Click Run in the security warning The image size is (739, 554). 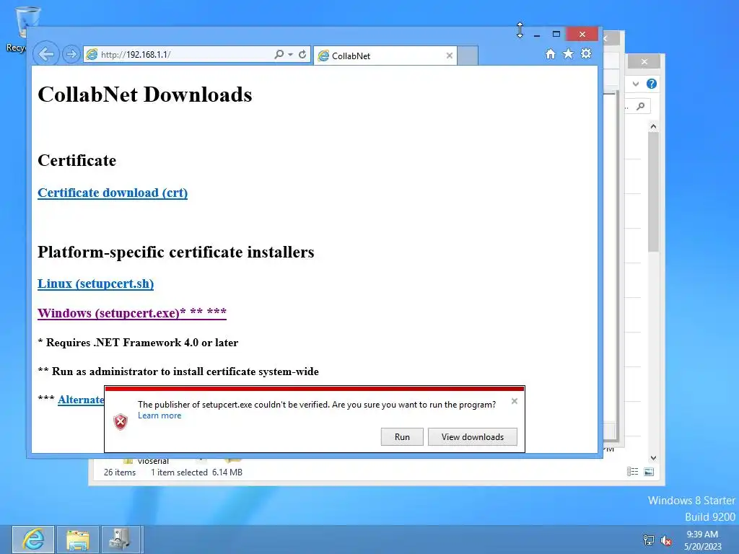click(x=402, y=436)
